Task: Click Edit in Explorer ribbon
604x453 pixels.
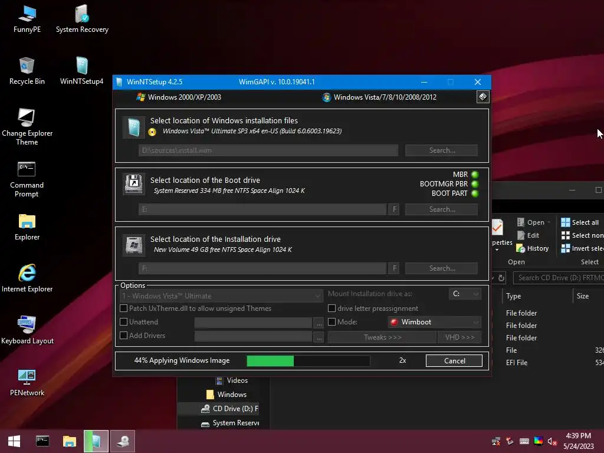Action: pyautogui.click(x=528, y=235)
